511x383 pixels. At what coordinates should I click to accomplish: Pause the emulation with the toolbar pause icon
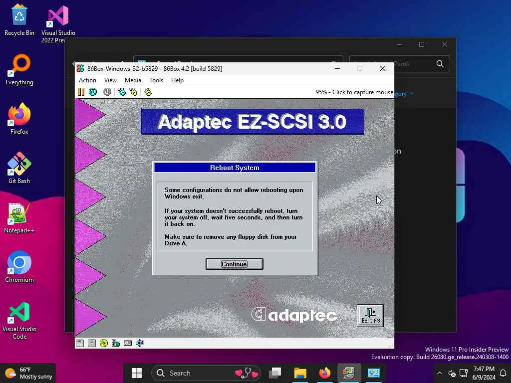[81, 92]
